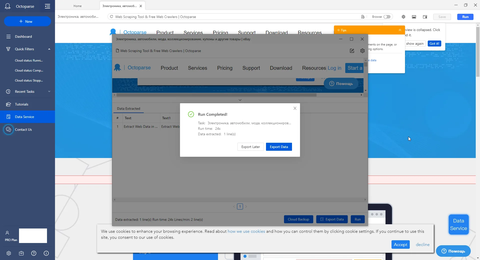The image size is (480, 260).
Task: Decline cookies via the decline link
Action: coord(423,244)
